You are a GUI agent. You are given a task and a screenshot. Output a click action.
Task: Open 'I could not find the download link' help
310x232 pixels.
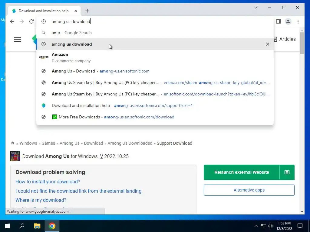78,191
